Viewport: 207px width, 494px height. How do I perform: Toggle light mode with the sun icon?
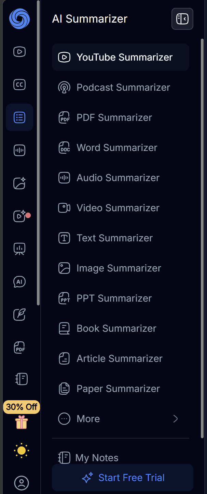(22, 450)
